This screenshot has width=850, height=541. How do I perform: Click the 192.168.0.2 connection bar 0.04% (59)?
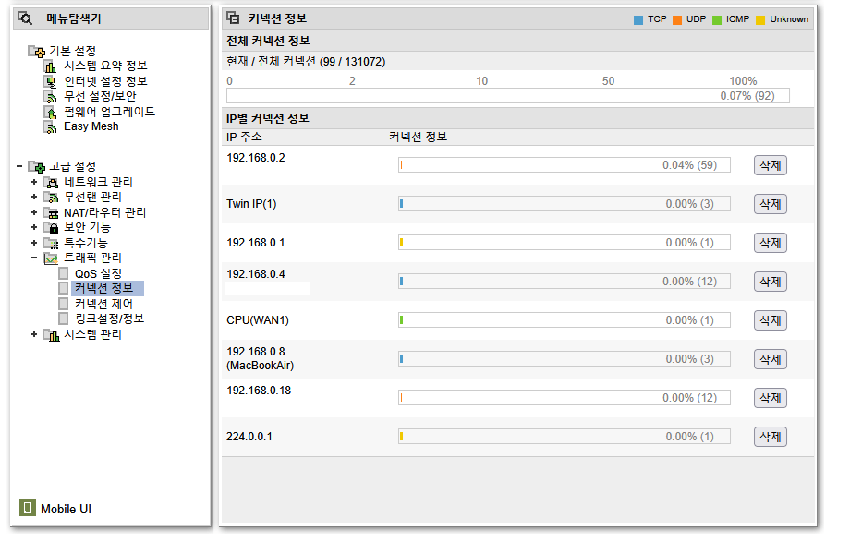[565, 165]
